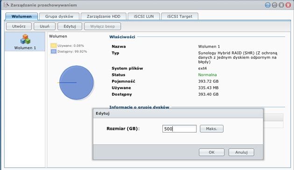Close the window with red X icon
This screenshot has height=170, width=294.
coord(288,5)
